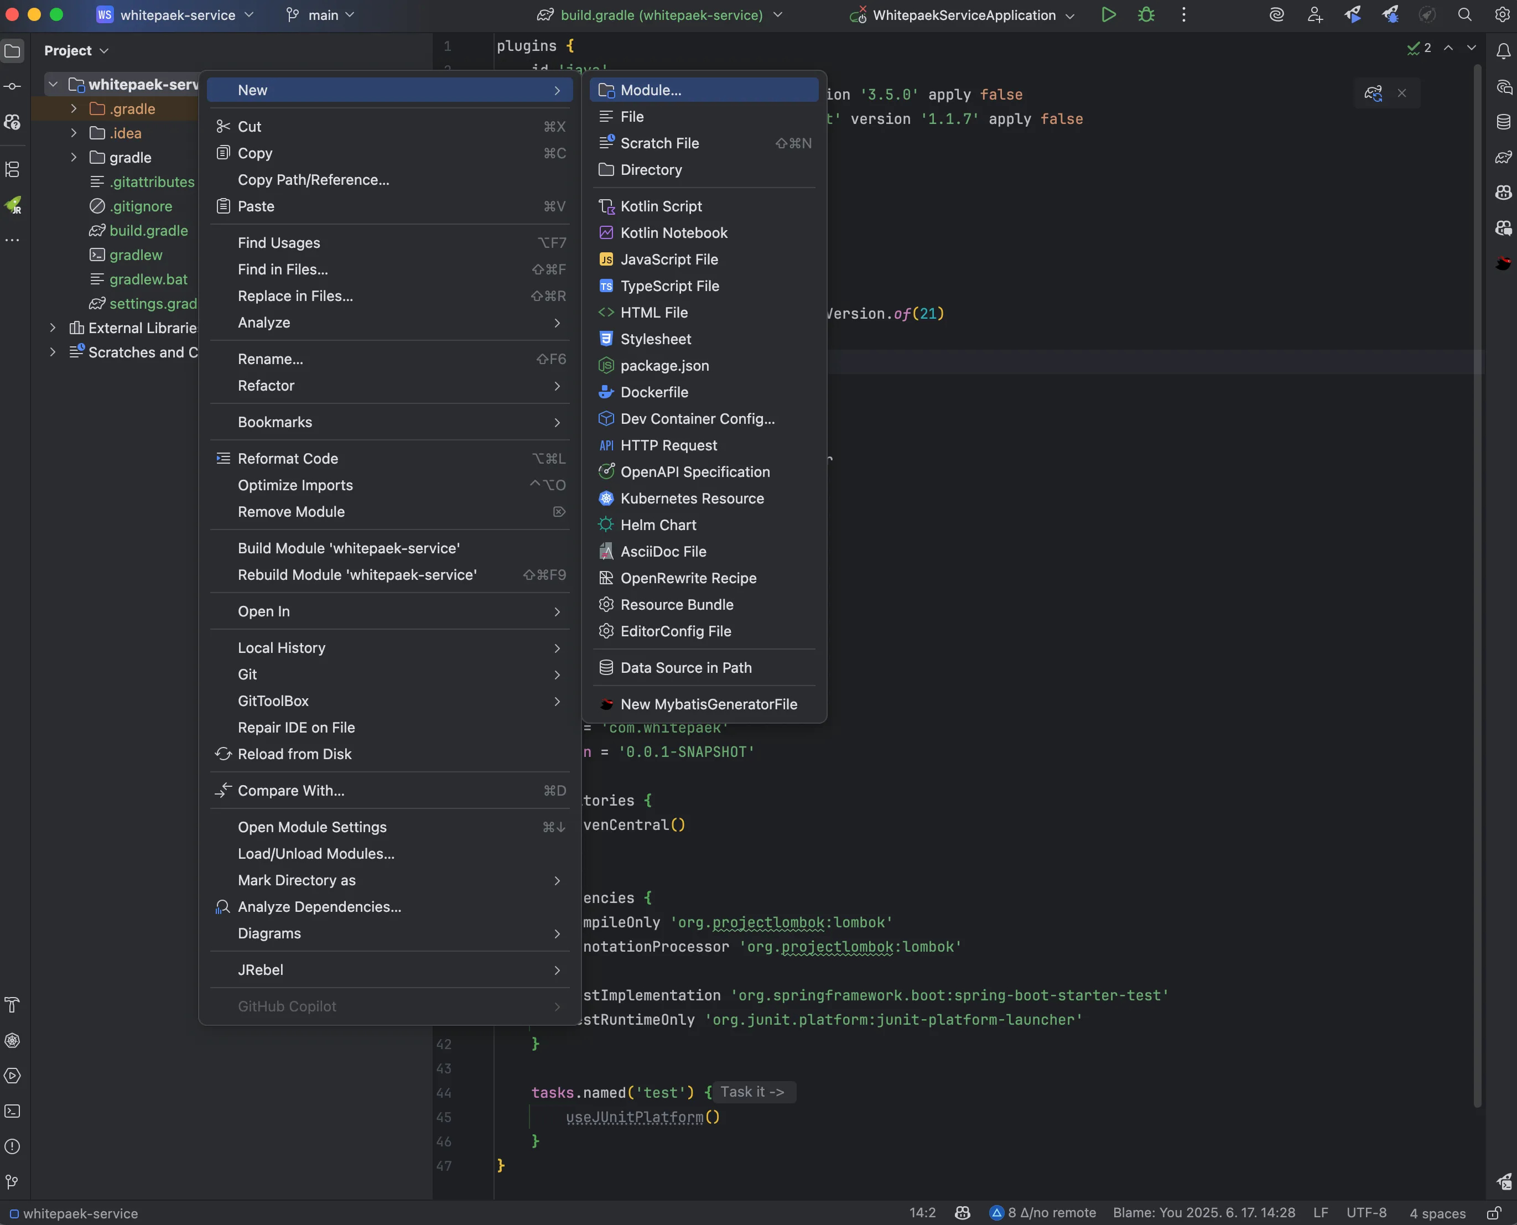Open IDE settings gear icon

pos(1502,15)
